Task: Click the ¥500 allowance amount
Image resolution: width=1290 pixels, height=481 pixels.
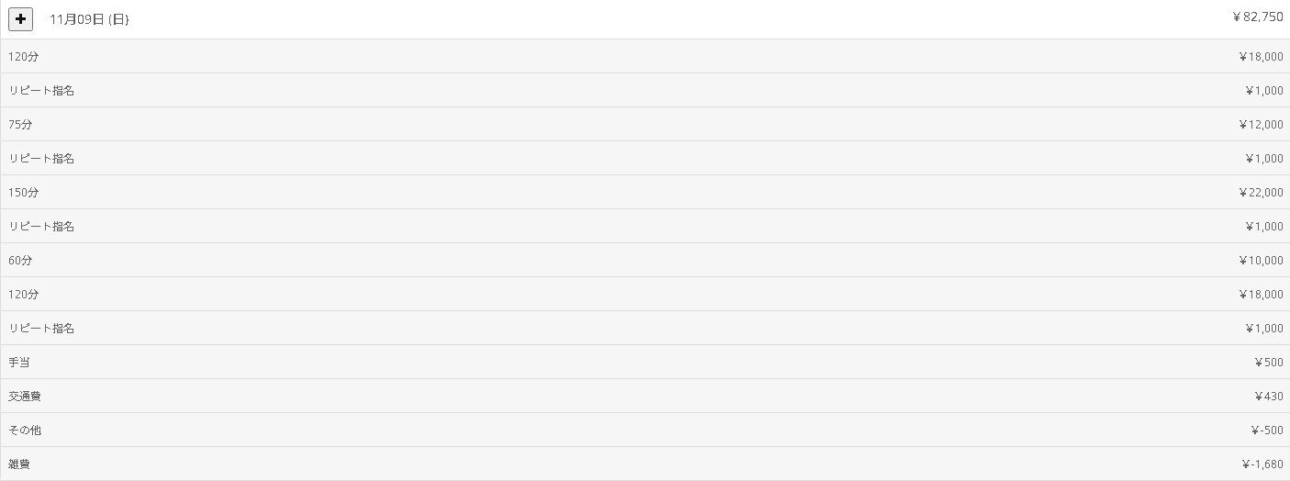Action: tap(1268, 363)
